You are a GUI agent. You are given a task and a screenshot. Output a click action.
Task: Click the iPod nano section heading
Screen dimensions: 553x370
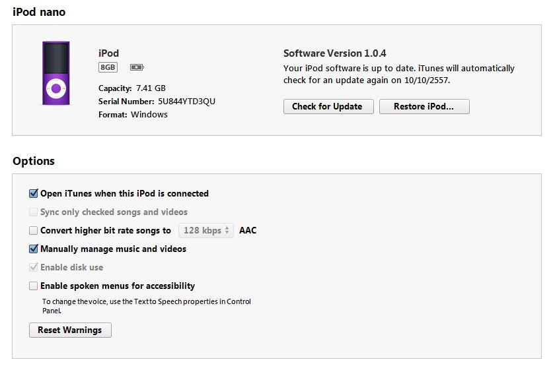[39, 13]
